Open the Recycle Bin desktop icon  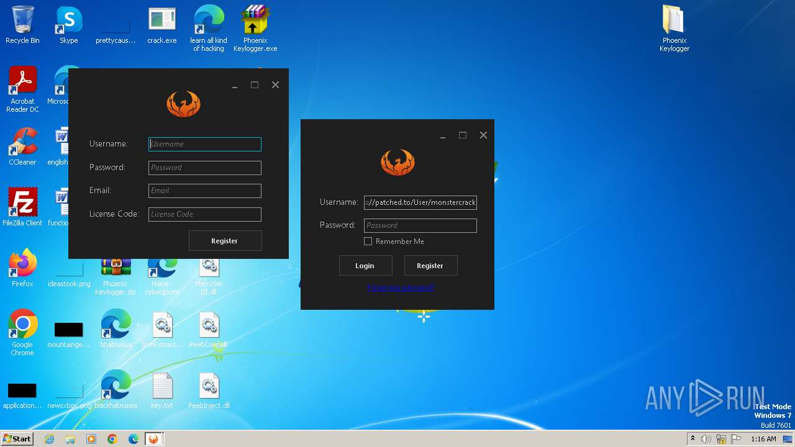22,25
